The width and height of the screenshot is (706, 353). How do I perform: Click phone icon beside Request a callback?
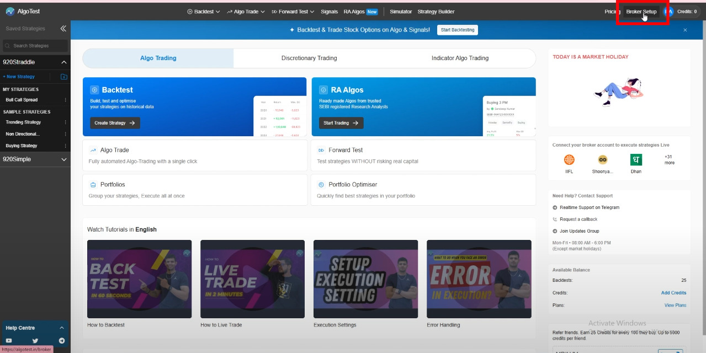(x=555, y=220)
